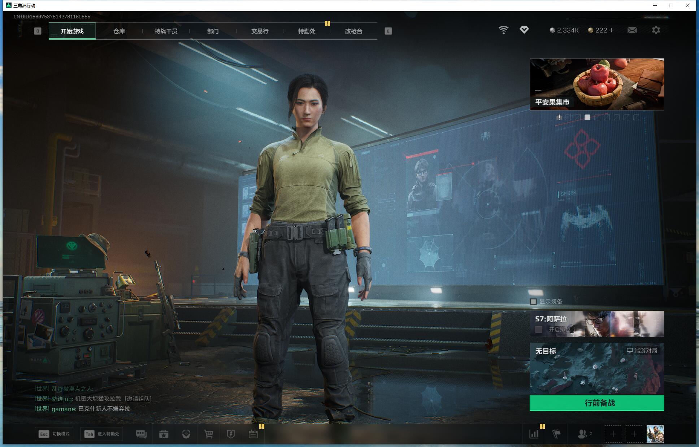
Task: Open the shopping cart store icon
Action: pos(208,434)
